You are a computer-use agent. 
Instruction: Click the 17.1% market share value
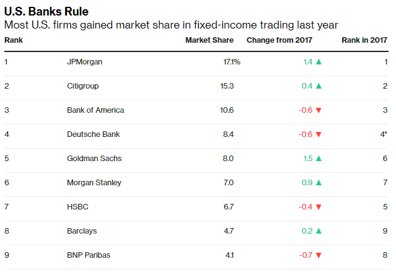[232, 62]
